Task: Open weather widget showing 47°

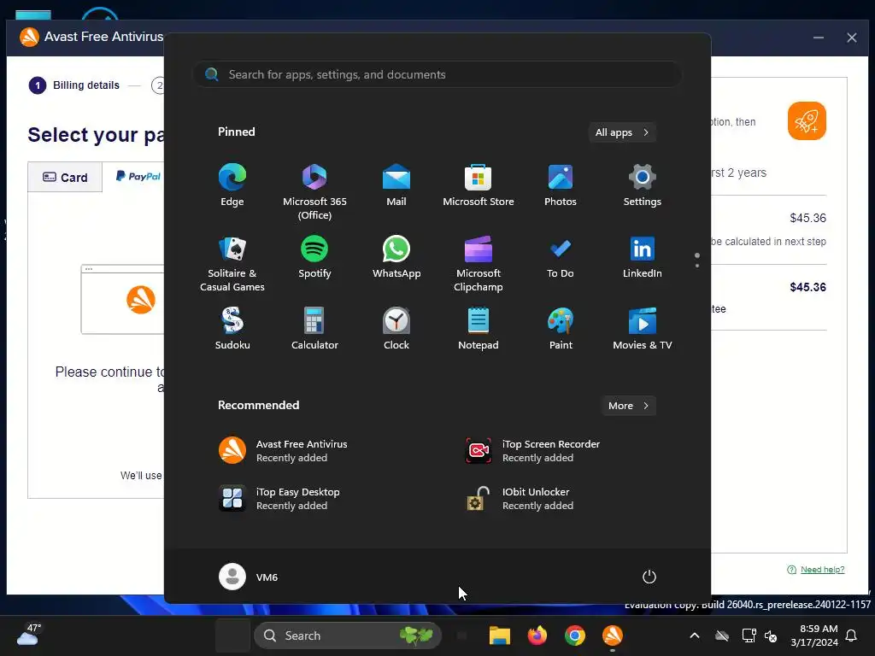Action: coord(28,635)
